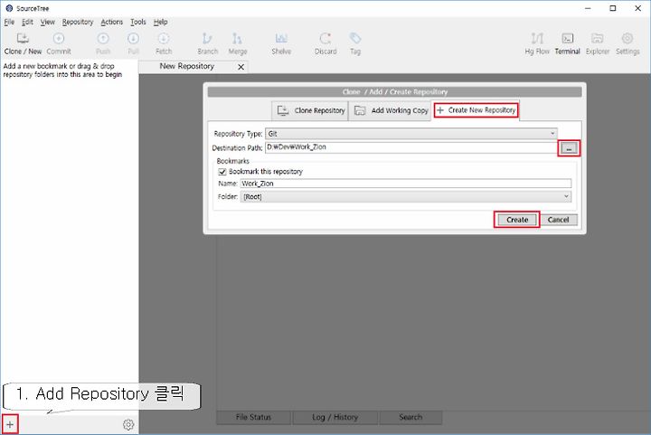Close the New Repository tab

(x=241, y=67)
